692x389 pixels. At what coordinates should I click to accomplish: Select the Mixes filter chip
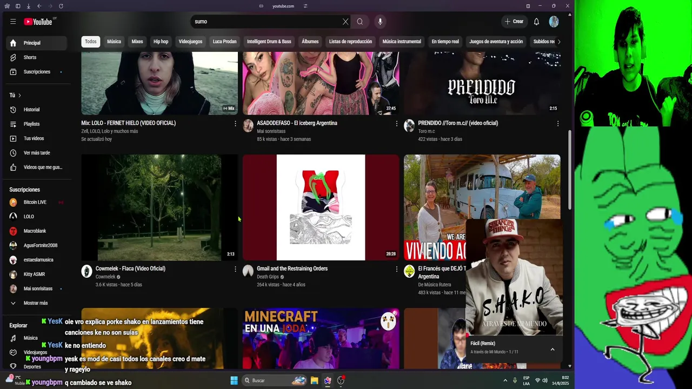[137, 42]
